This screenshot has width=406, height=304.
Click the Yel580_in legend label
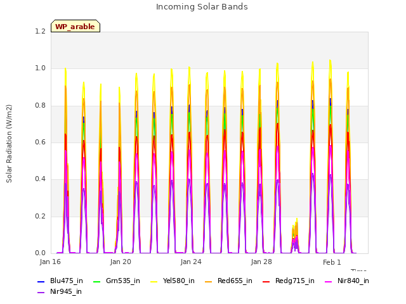pos(179,281)
